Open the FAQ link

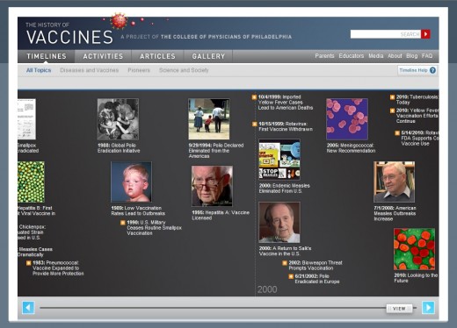click(427, 56)
